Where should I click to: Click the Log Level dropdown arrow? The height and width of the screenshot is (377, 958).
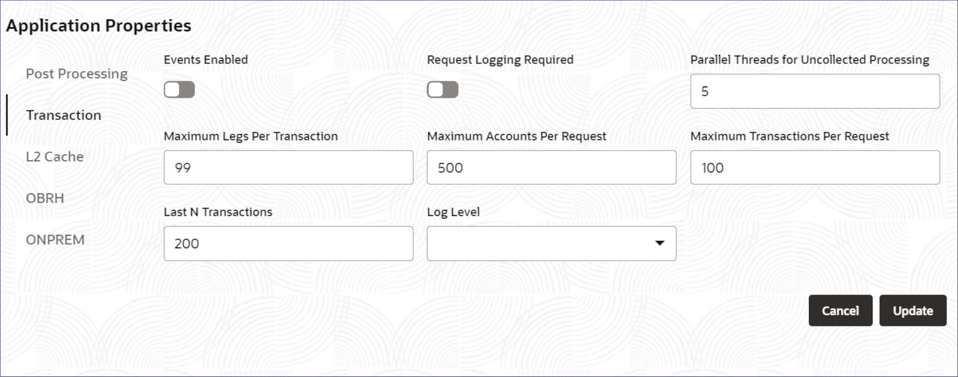tap(660, 243)
